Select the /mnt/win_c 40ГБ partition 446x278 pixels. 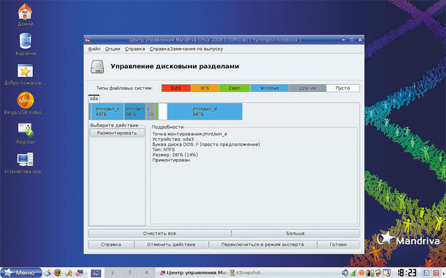[107, 111]
